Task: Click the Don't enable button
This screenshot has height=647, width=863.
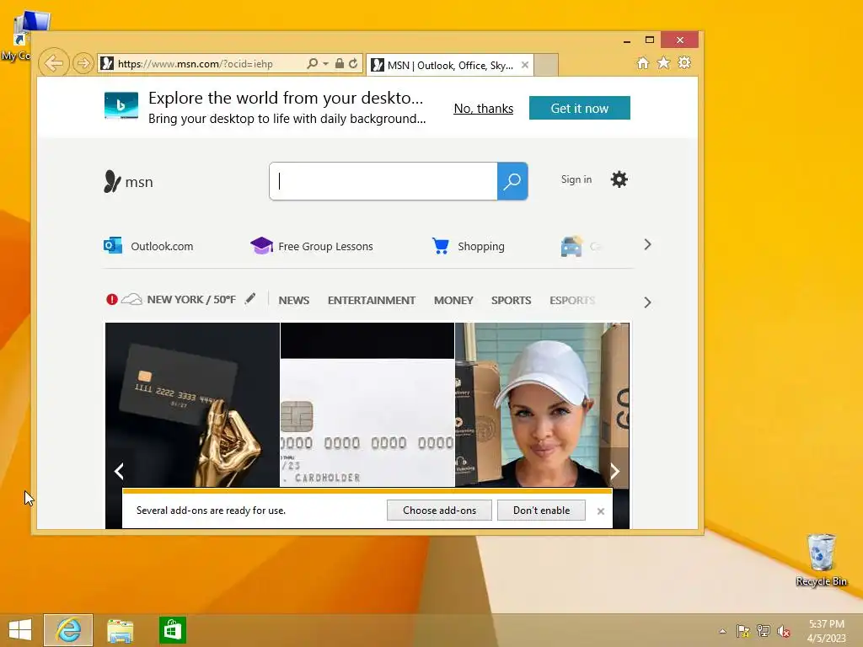Action: (542, 510)
